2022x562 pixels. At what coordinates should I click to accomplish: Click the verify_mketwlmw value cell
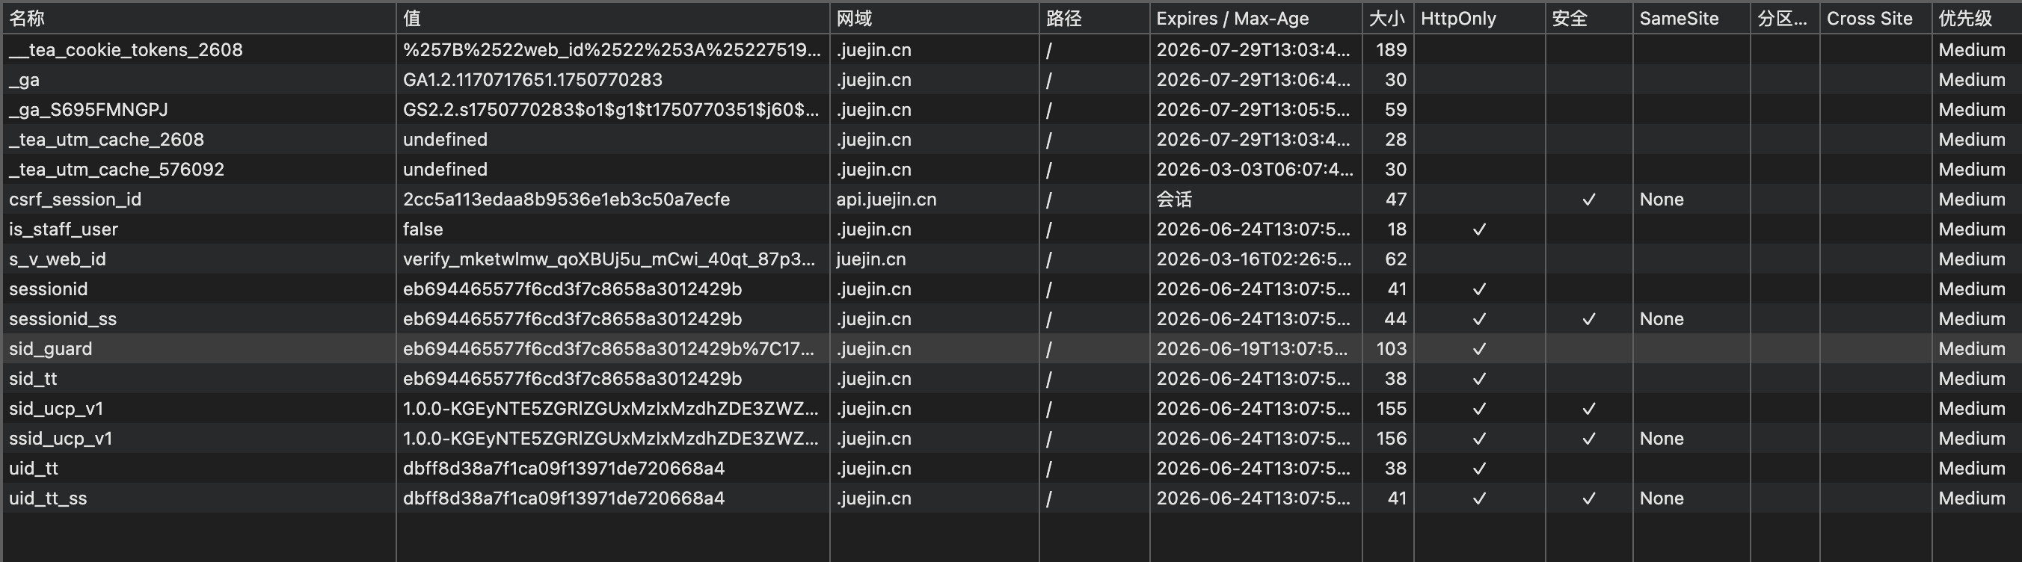612,259
